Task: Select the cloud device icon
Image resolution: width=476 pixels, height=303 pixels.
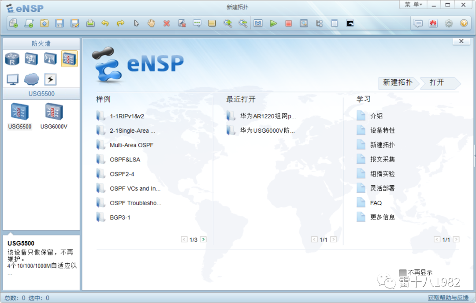Action: pos(31,79)
